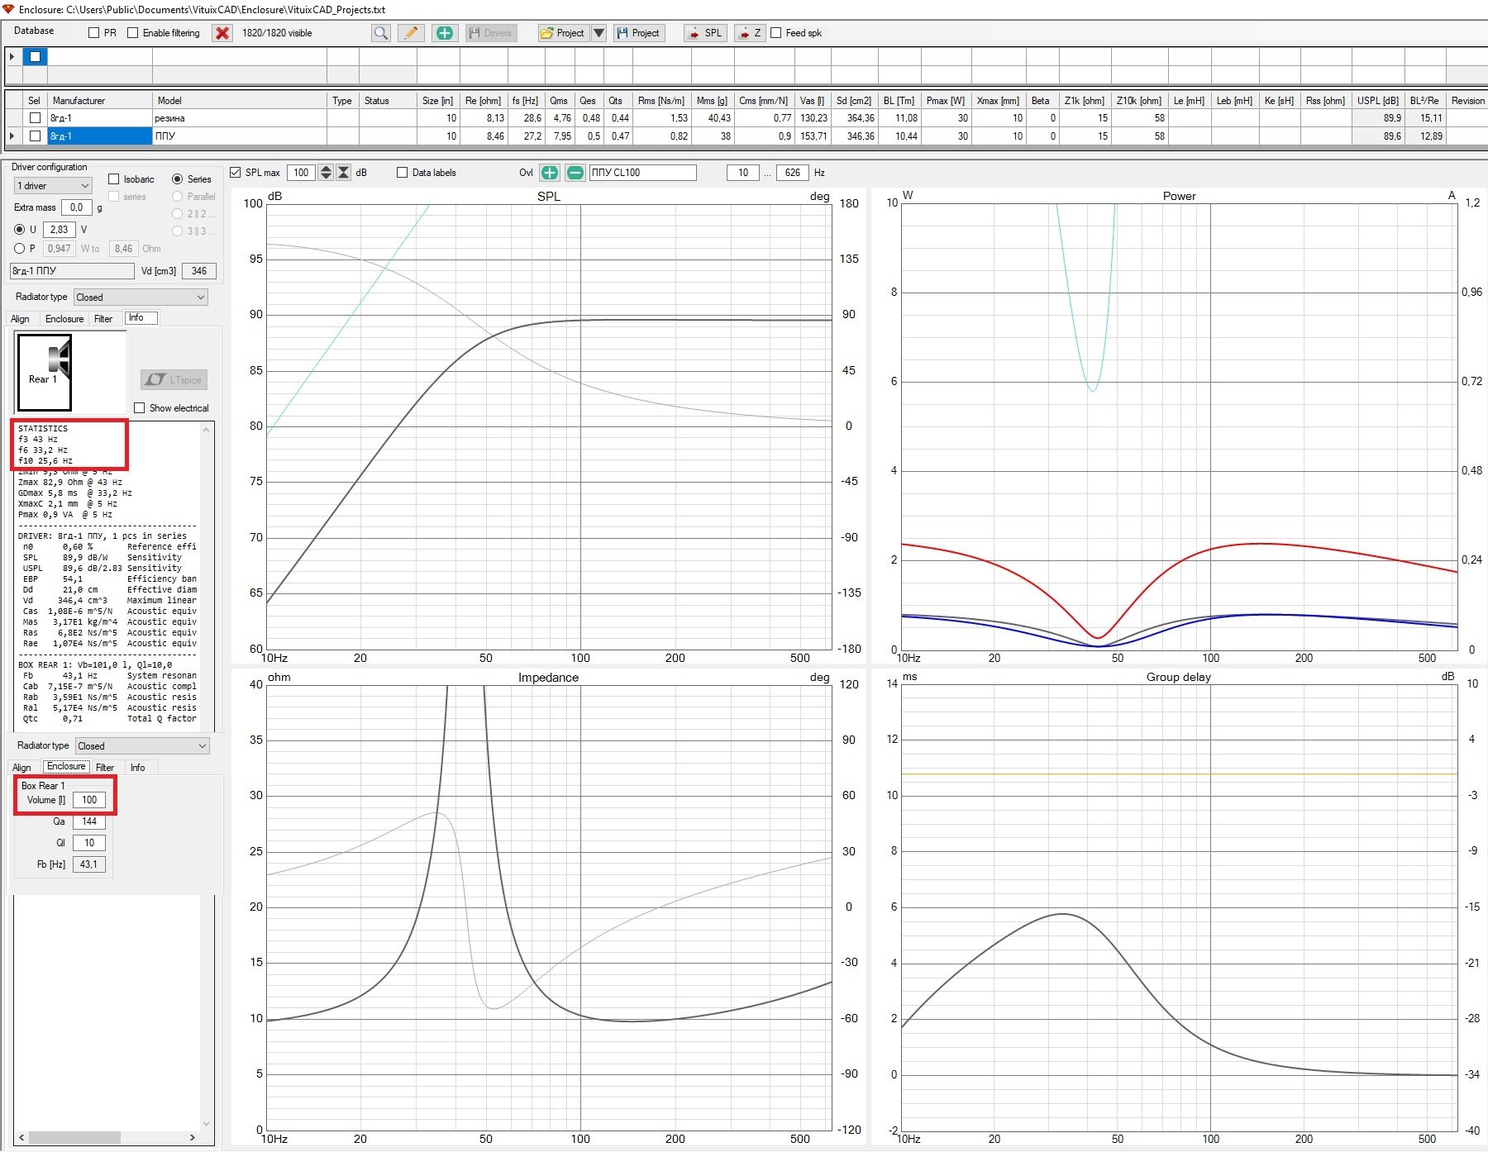The image size is (1488, 1152).
Task: Export Z impedance response file
Action: tap(750, 33)
